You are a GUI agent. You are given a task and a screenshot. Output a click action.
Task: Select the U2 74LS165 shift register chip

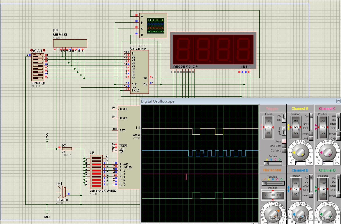click(139, 72)
